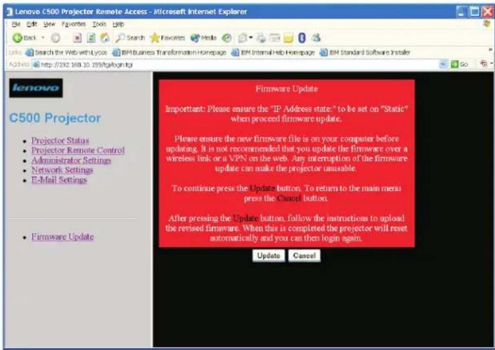Open the Favorites menu in the menu bar
This screenshot has height=350, width=495.
pos(73,24)
